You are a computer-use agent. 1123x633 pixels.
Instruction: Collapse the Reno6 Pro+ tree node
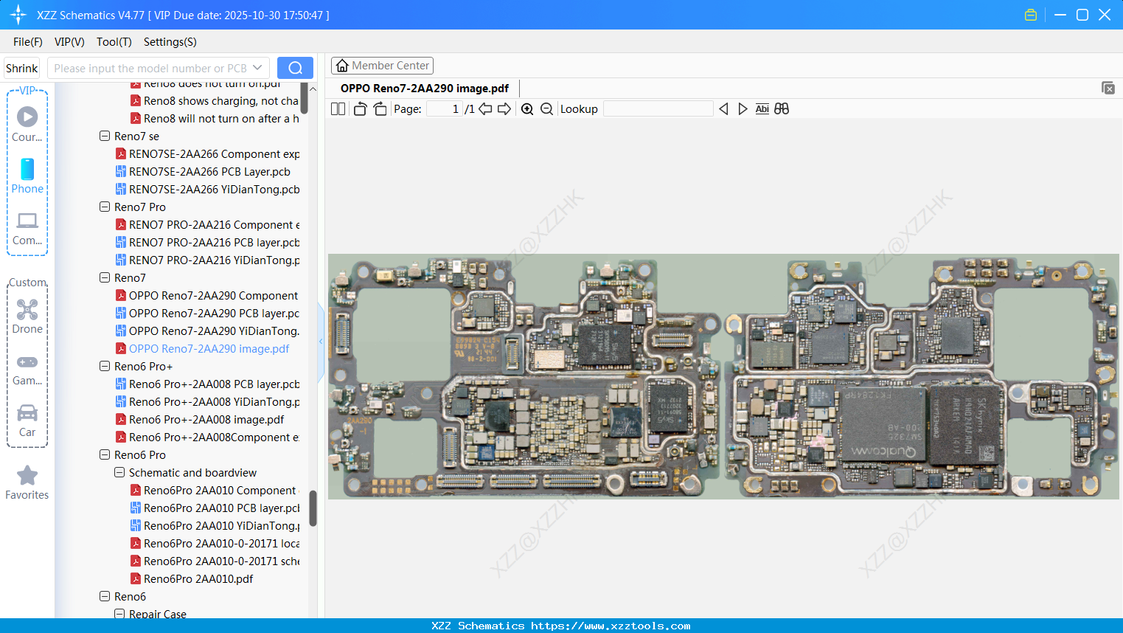(105, 366)
